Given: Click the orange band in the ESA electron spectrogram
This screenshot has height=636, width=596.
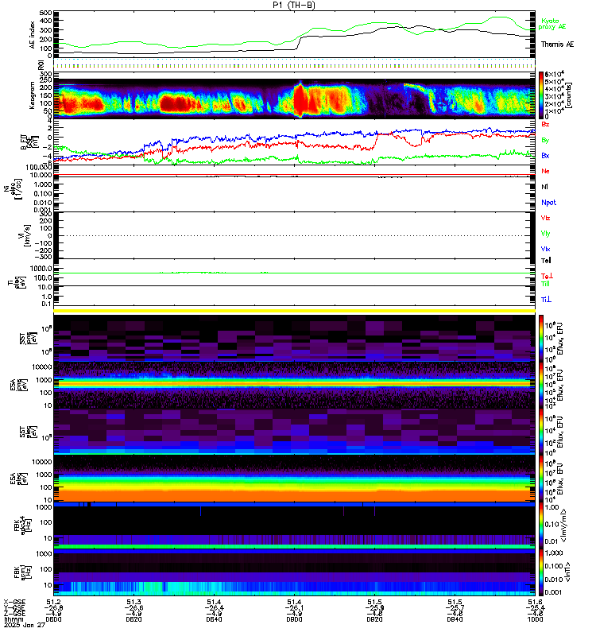Looking at the screenshot, I should [294, 494].
